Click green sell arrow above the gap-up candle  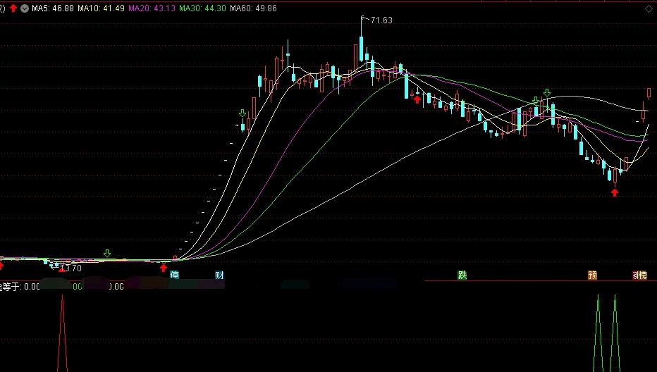click(x=242, y=113)
